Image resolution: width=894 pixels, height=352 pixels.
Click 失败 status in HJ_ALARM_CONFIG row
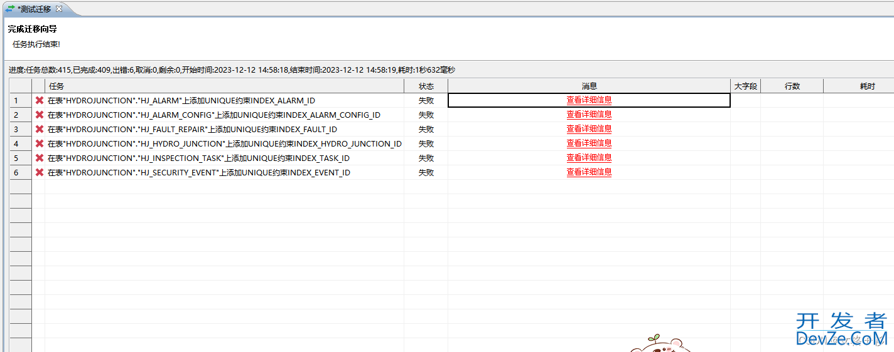click(426, 115)
